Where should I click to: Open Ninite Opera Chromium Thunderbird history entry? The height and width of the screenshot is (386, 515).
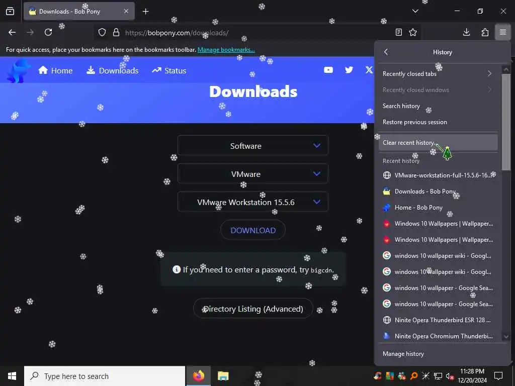pos(438,336)
